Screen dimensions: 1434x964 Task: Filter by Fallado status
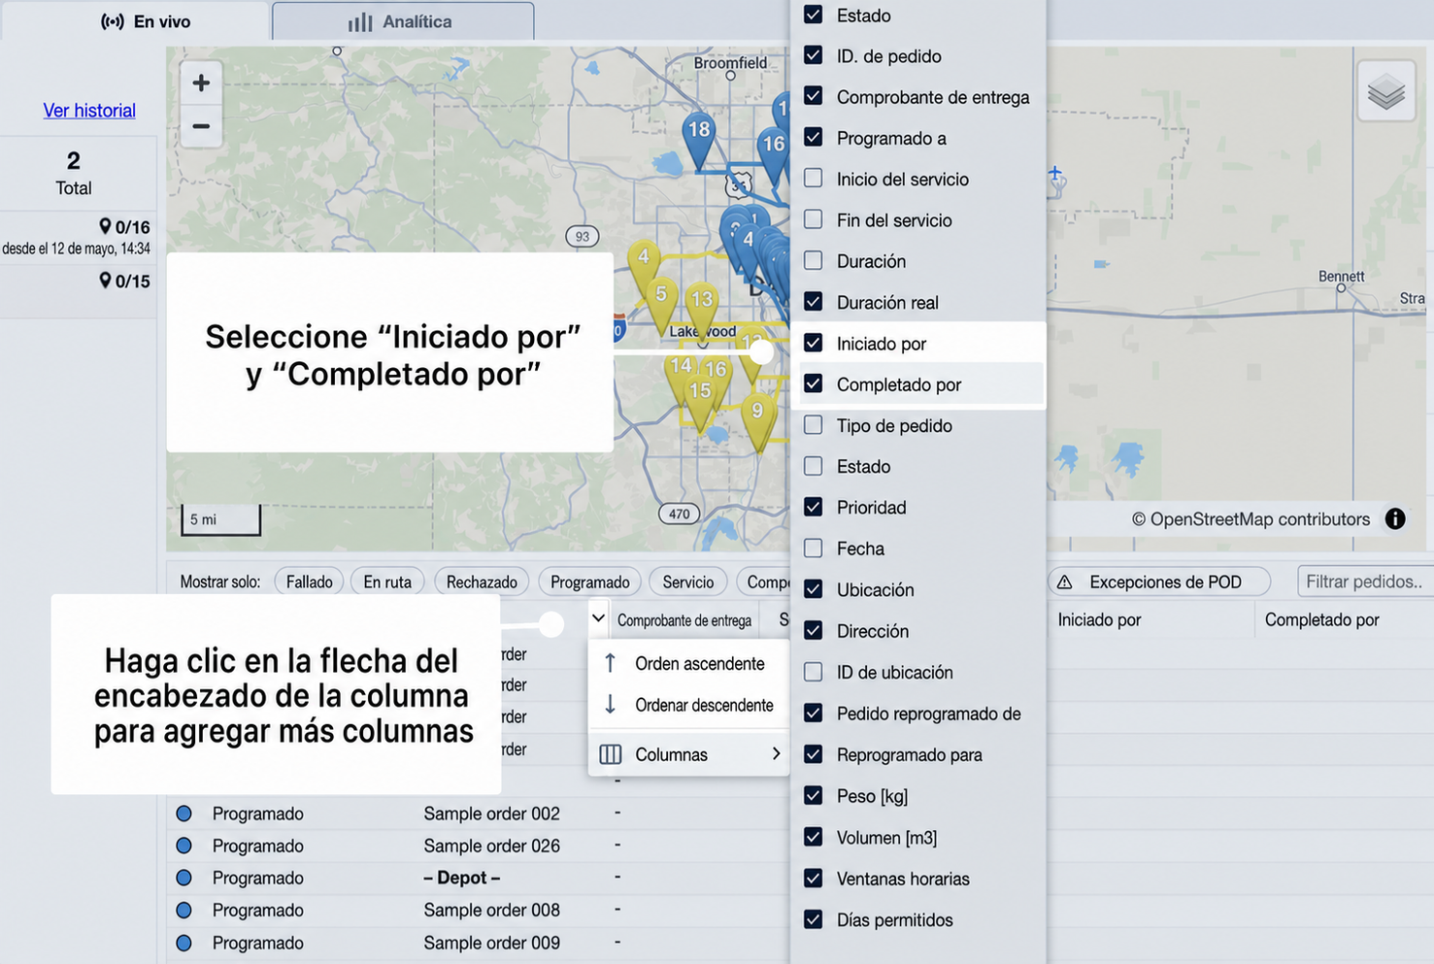tap(310, 582)
